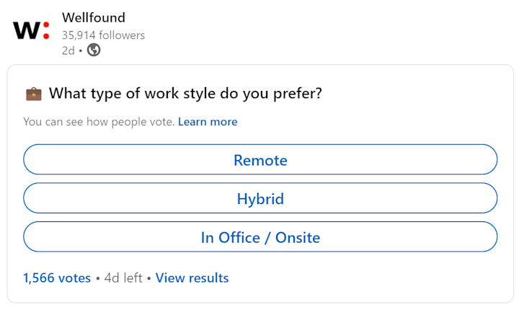Click the briefcase emoji beside the poll question
This screenshot has width=519, height=310.
34,94
